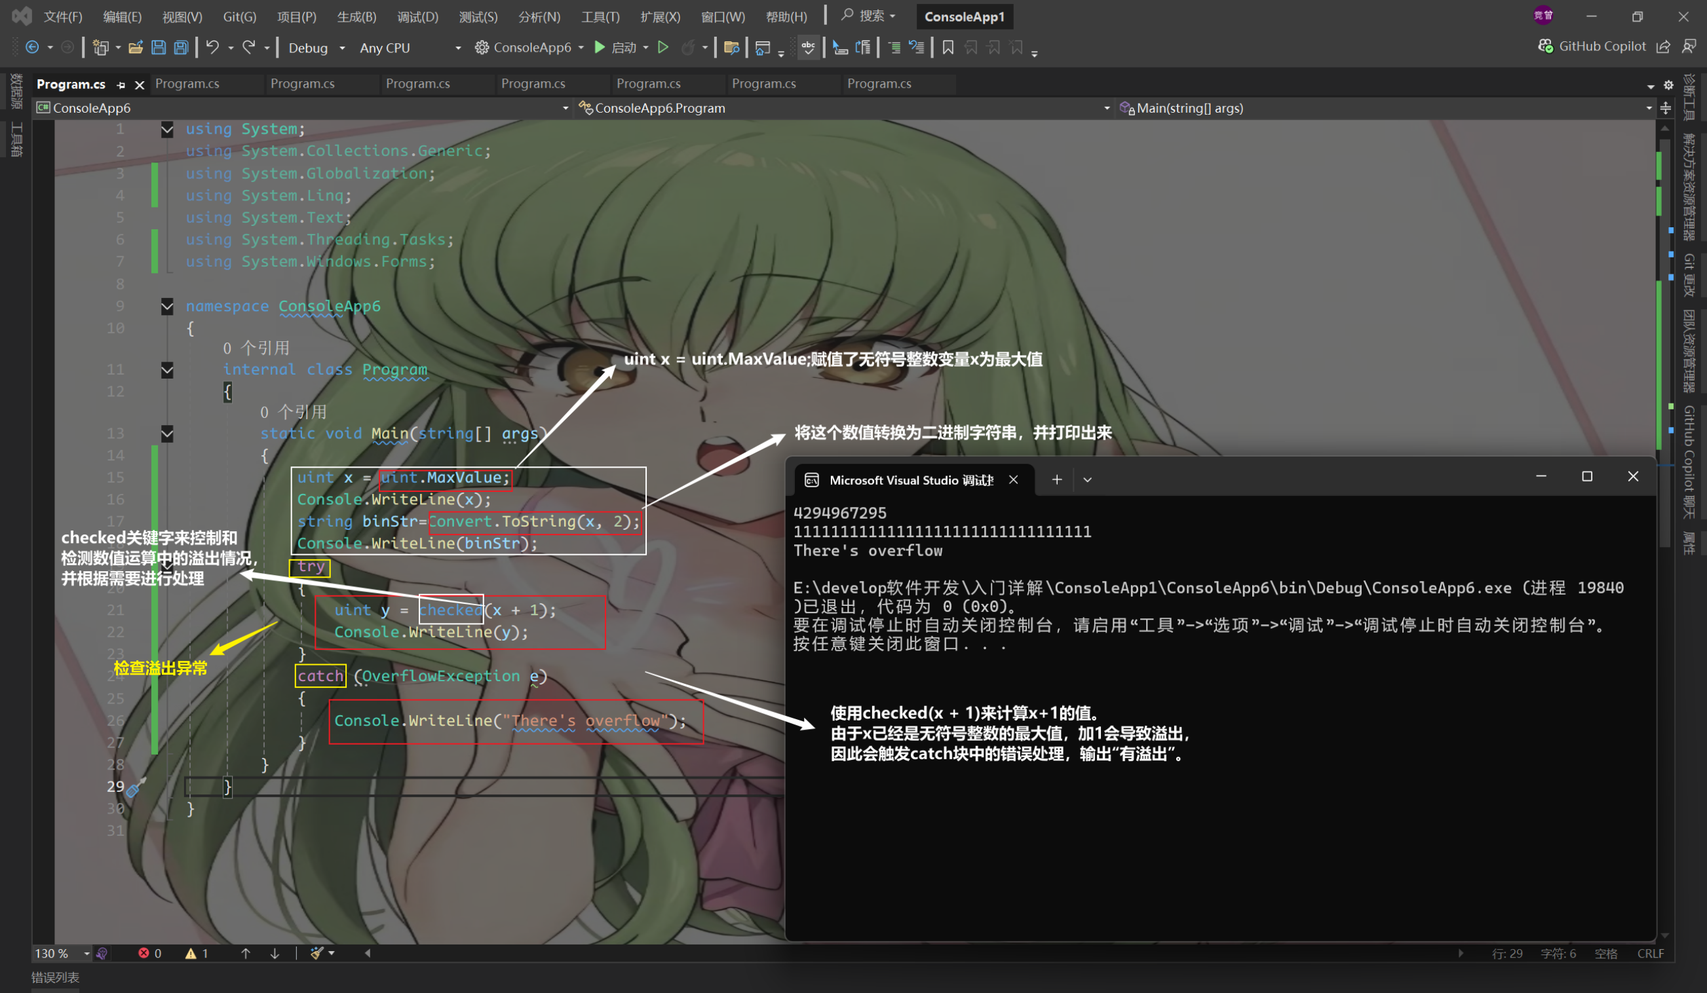Open the user account avatar
Image resolution: width=1707 pixels, height=993 pixels.
point(1543,16)
